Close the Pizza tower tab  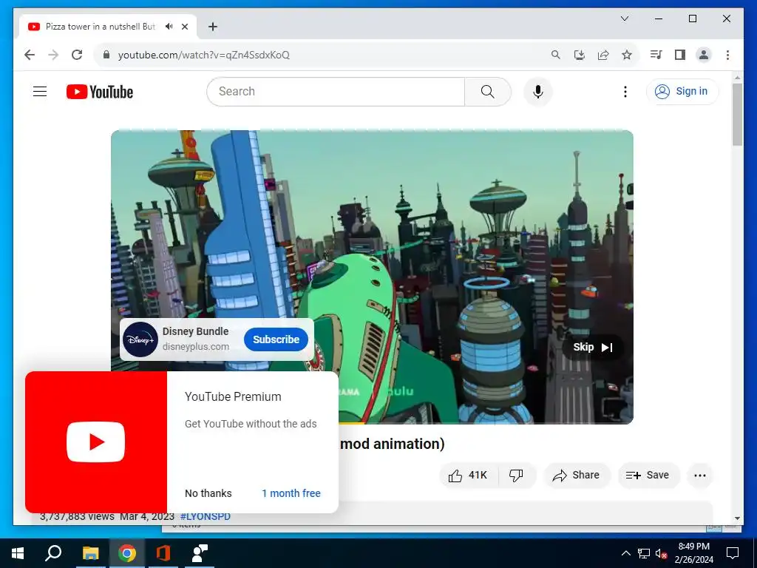pos(185,27)
